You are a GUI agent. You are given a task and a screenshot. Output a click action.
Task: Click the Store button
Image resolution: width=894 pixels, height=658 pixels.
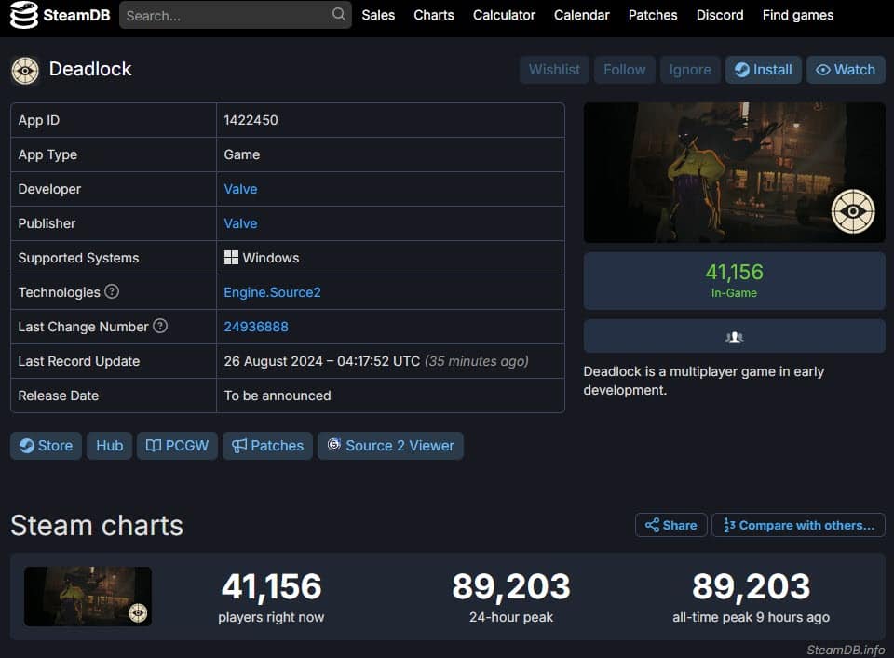tap(46, 446)
